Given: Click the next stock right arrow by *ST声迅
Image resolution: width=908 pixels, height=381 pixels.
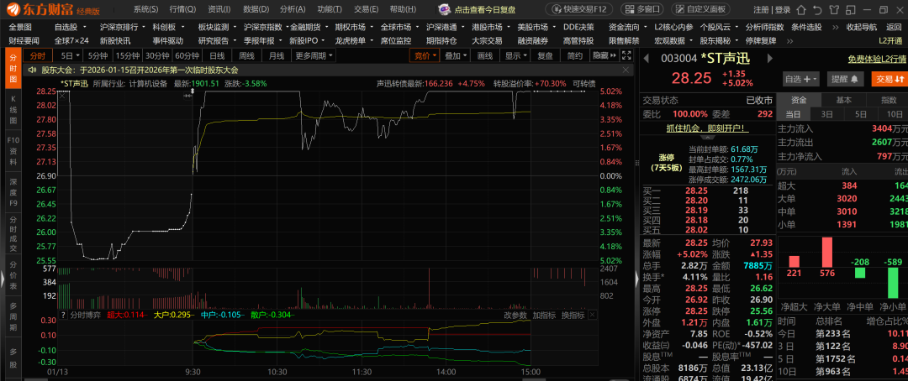Looking at the screenshot, I should [x=769, y=59].
